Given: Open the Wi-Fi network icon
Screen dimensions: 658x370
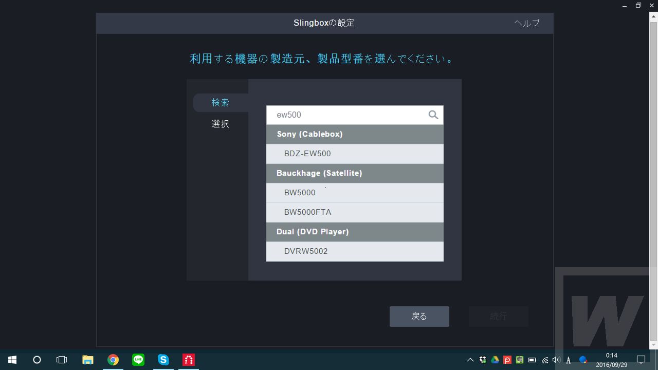Looking at the screenshot, I should tap(544, 360).
